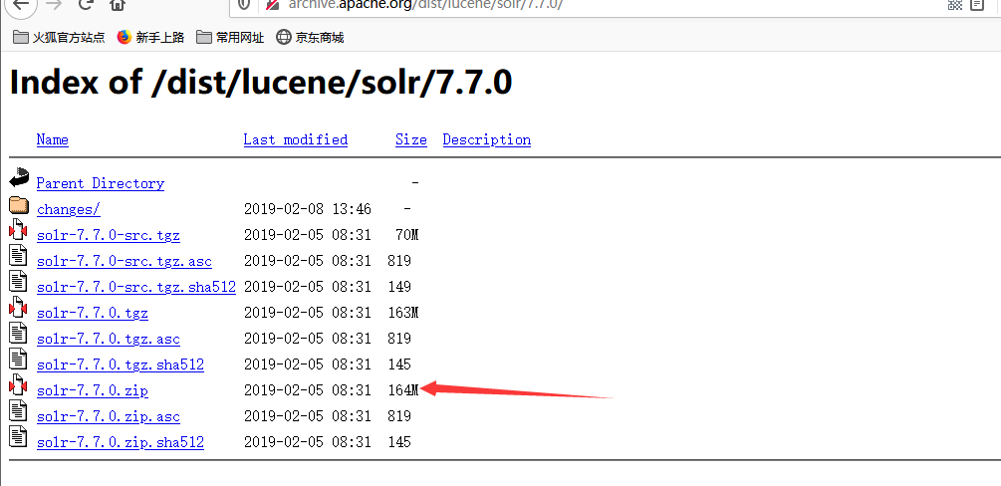Open solr-7.7.0.tgz.sha512 link
Viewport: 1001px width, 486px height.
coord(121,365)
